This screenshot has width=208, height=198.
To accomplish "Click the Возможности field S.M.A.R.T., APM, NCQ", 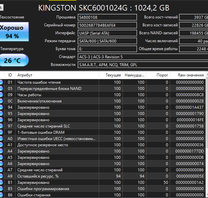I will pos(143,65).
